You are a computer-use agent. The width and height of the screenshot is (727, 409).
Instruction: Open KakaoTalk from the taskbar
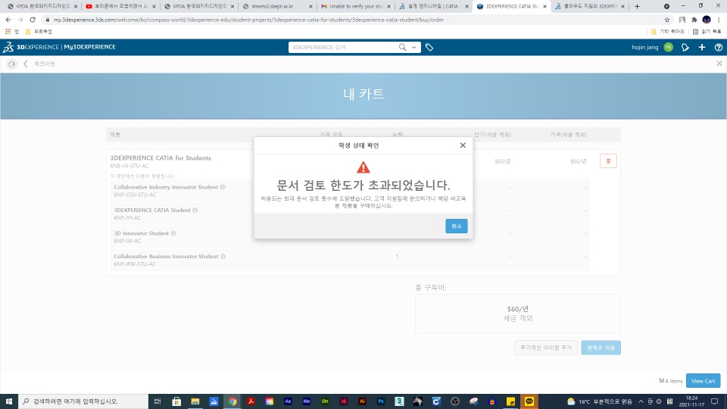coord(529,401)
